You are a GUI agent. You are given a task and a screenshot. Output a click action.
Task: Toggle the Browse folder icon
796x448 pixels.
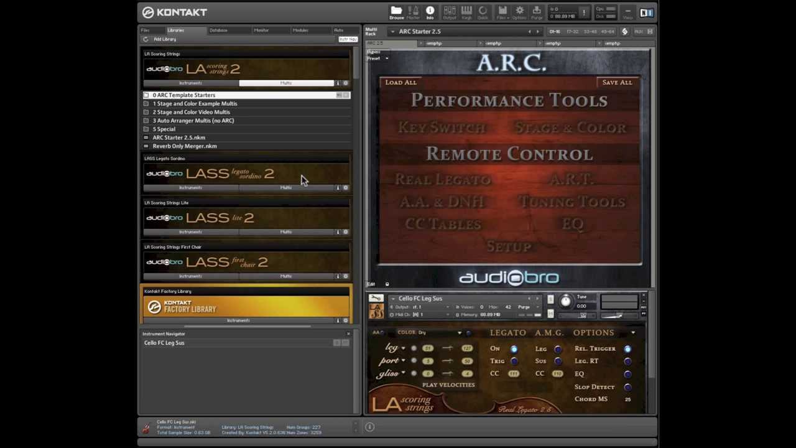pos(396,12)
